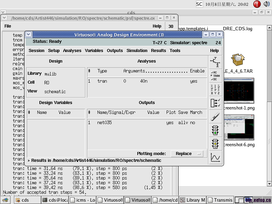Viewport: 272px width, 204px height.
Task: Open the LE_4_4_6.TAR package file icon
Action: click(238, 60)
